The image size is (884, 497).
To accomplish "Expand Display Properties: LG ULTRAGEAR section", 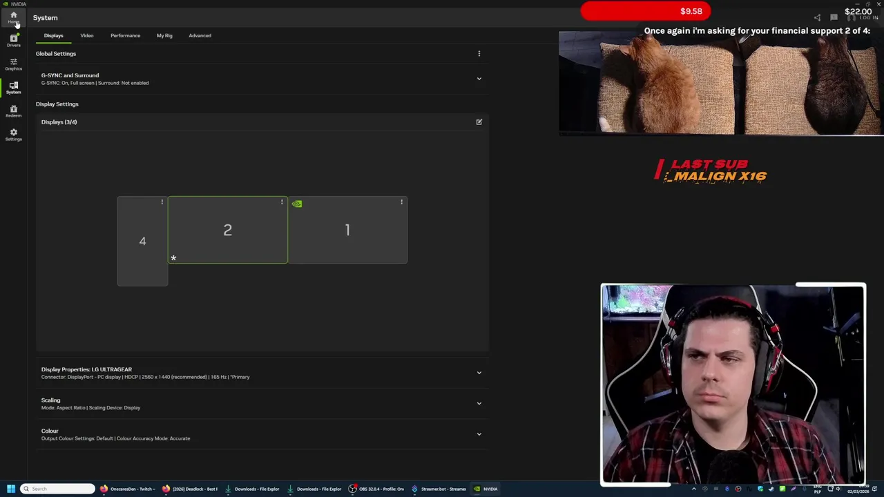I will 262,373.
